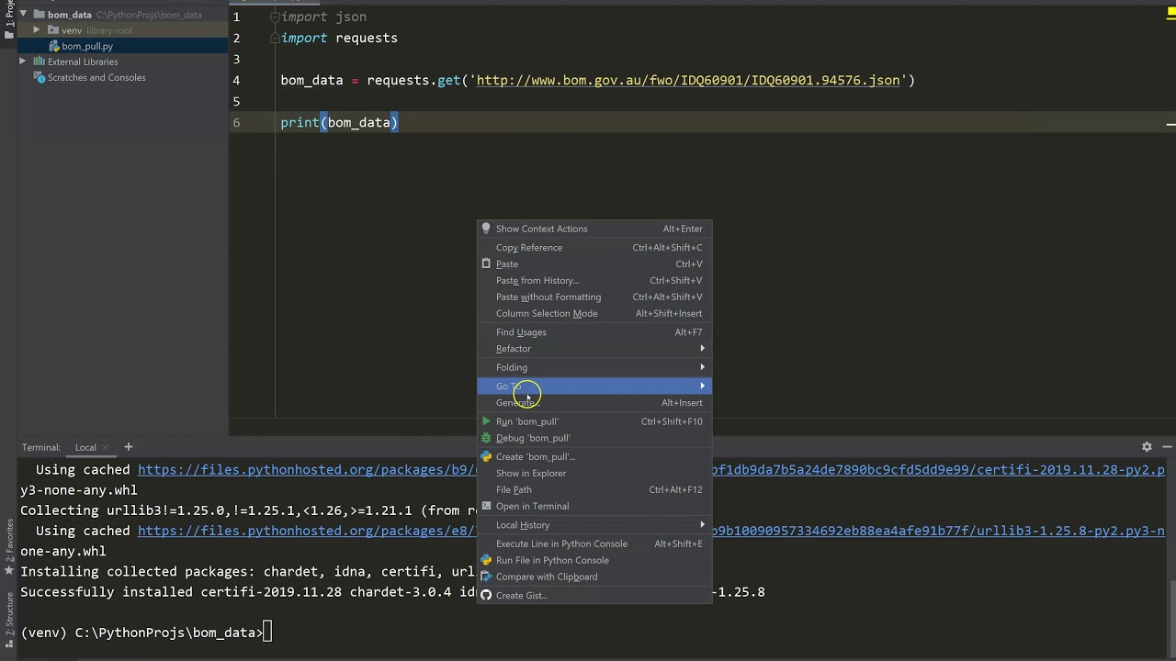
Task: Click the Python icon beside Create 'bom_pull'
Action: point(486,456)
